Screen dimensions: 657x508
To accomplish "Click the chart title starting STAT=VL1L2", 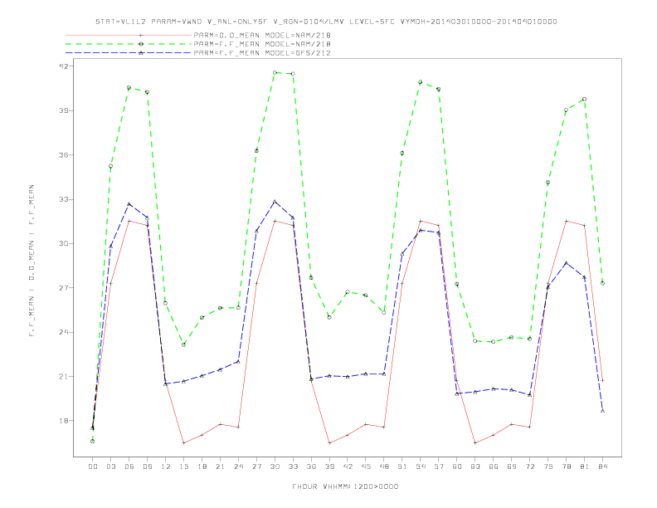I will coord(326,22).
